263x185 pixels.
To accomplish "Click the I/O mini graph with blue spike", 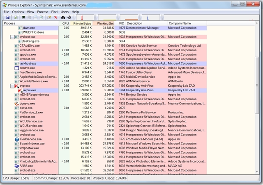I will pyautogui.click(x=151, y=17).
